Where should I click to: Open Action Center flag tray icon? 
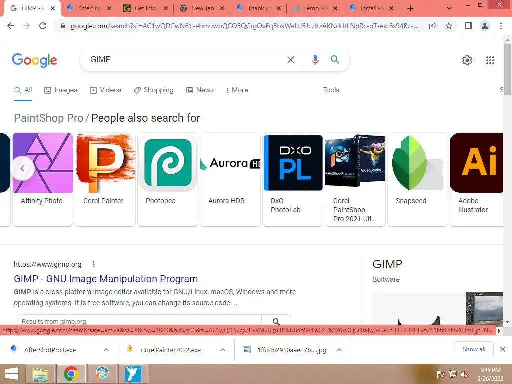(440, 374)
